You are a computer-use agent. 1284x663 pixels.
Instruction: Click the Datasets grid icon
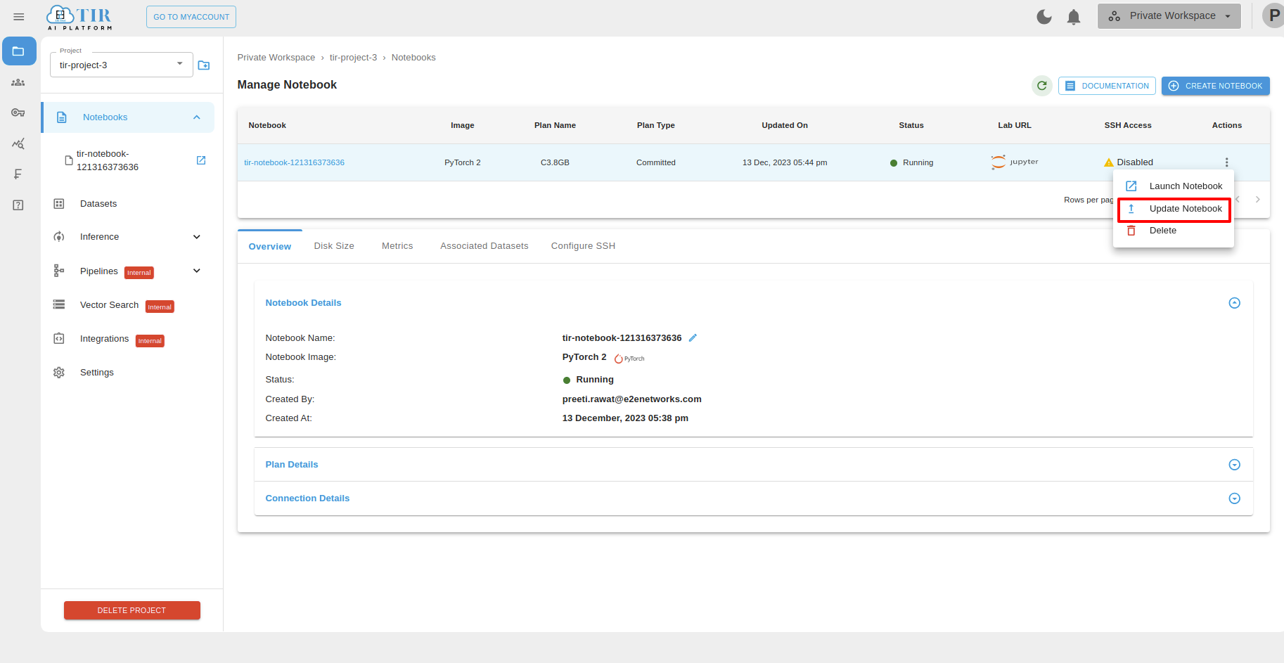pyautogui.click(x=59, y=204)
